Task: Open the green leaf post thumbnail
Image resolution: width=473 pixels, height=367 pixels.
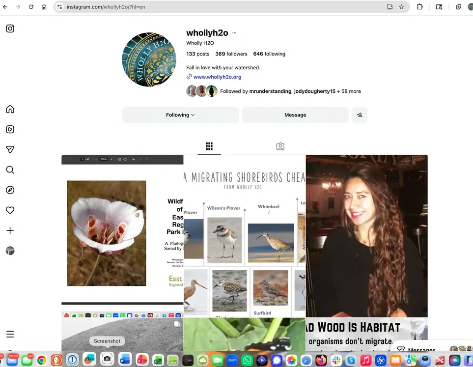Action: (x=245, y=334)
